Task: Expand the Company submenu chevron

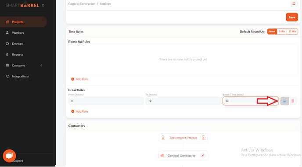Action: 41,65
